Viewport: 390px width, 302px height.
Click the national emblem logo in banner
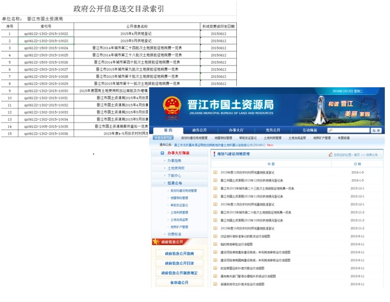171,107
